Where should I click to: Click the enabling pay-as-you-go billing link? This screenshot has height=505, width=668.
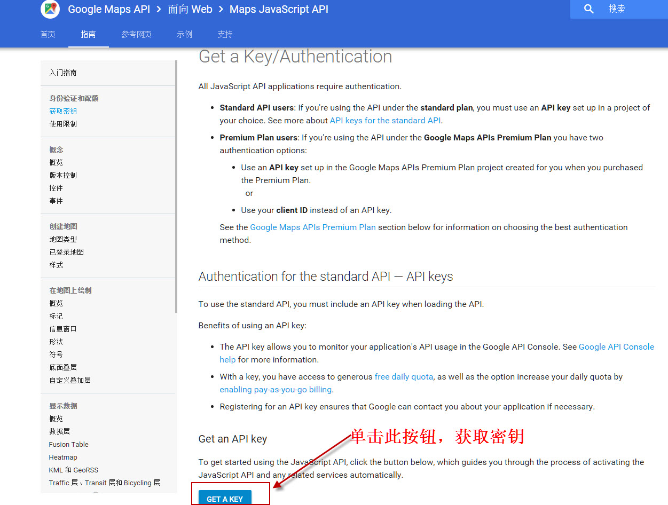[276, 390]
